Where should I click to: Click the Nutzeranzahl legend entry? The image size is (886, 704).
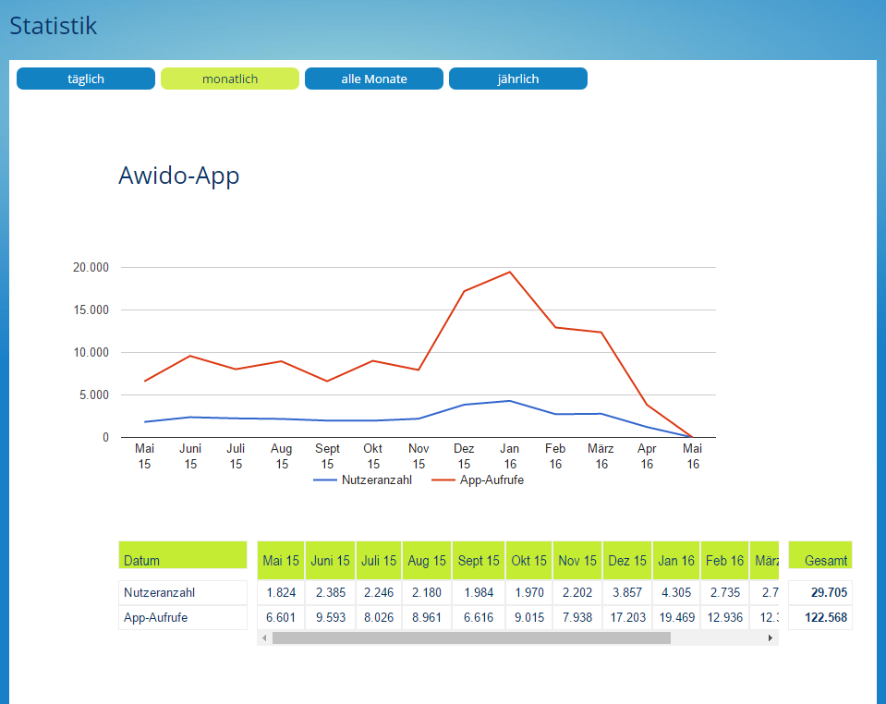point(363,479)
